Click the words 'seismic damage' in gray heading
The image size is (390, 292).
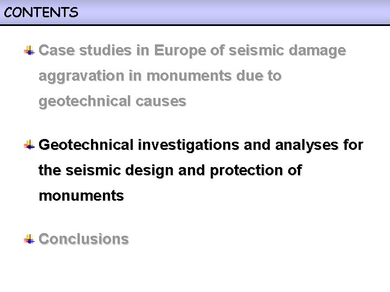tap(287, 51)
